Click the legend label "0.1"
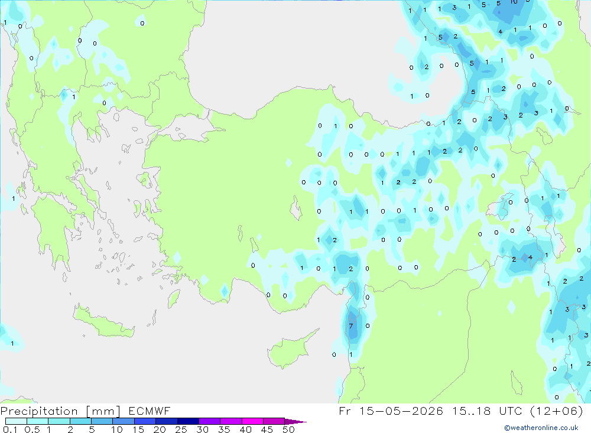 10,429
